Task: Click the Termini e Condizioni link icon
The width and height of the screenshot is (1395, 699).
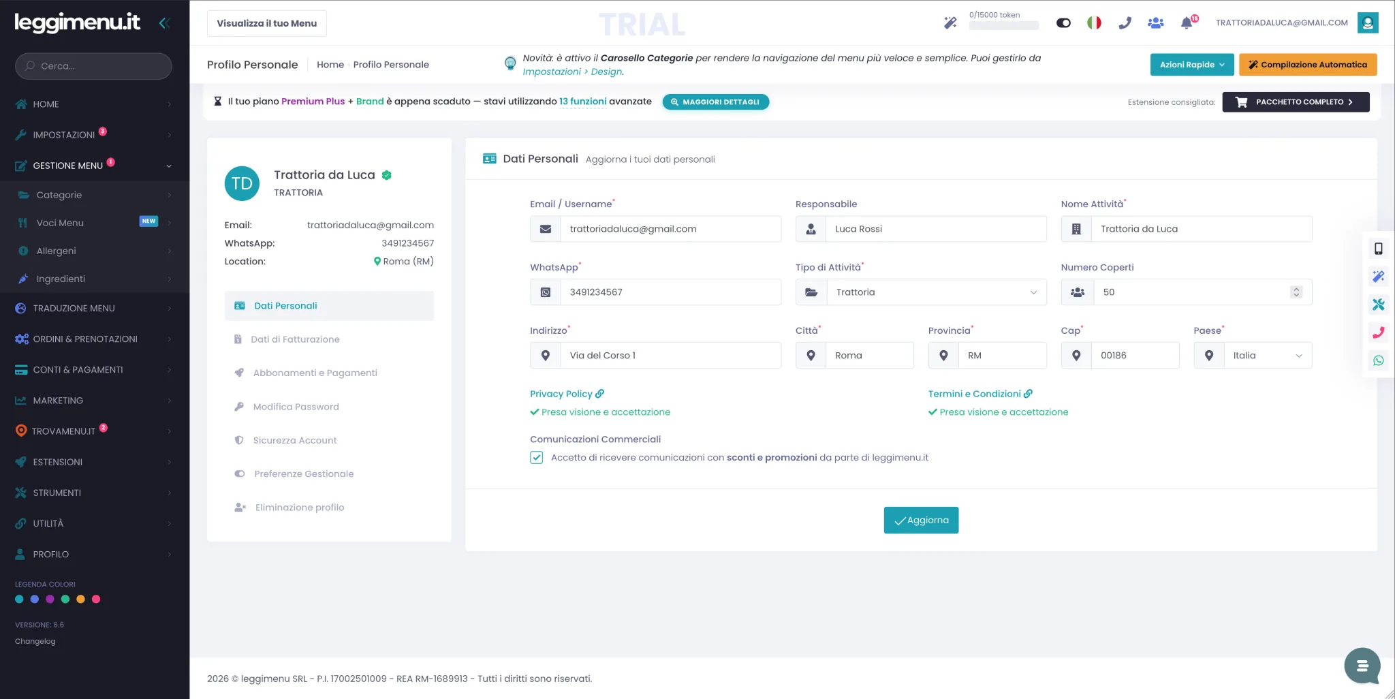Action: [1029, 394]
